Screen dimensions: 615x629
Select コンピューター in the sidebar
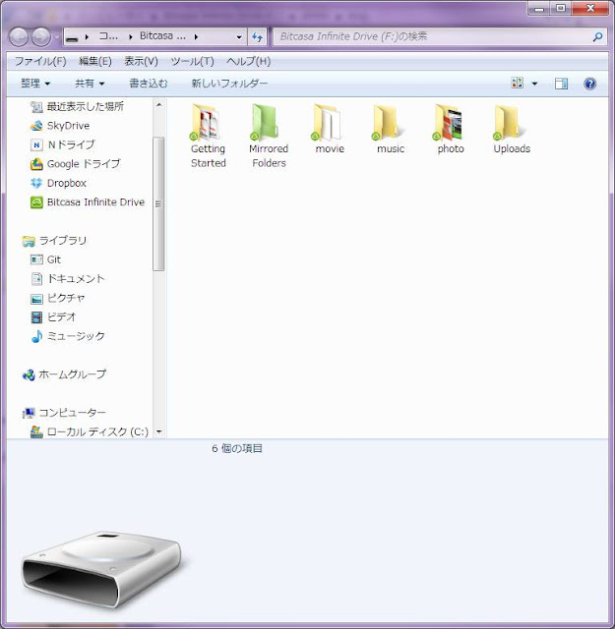(x=64, y=413)
